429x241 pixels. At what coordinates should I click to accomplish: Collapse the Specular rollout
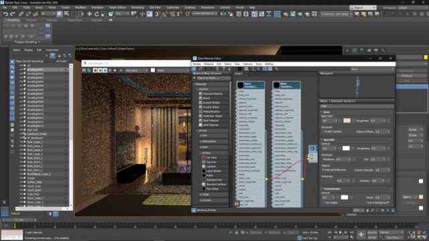click(x=322, y=140)
